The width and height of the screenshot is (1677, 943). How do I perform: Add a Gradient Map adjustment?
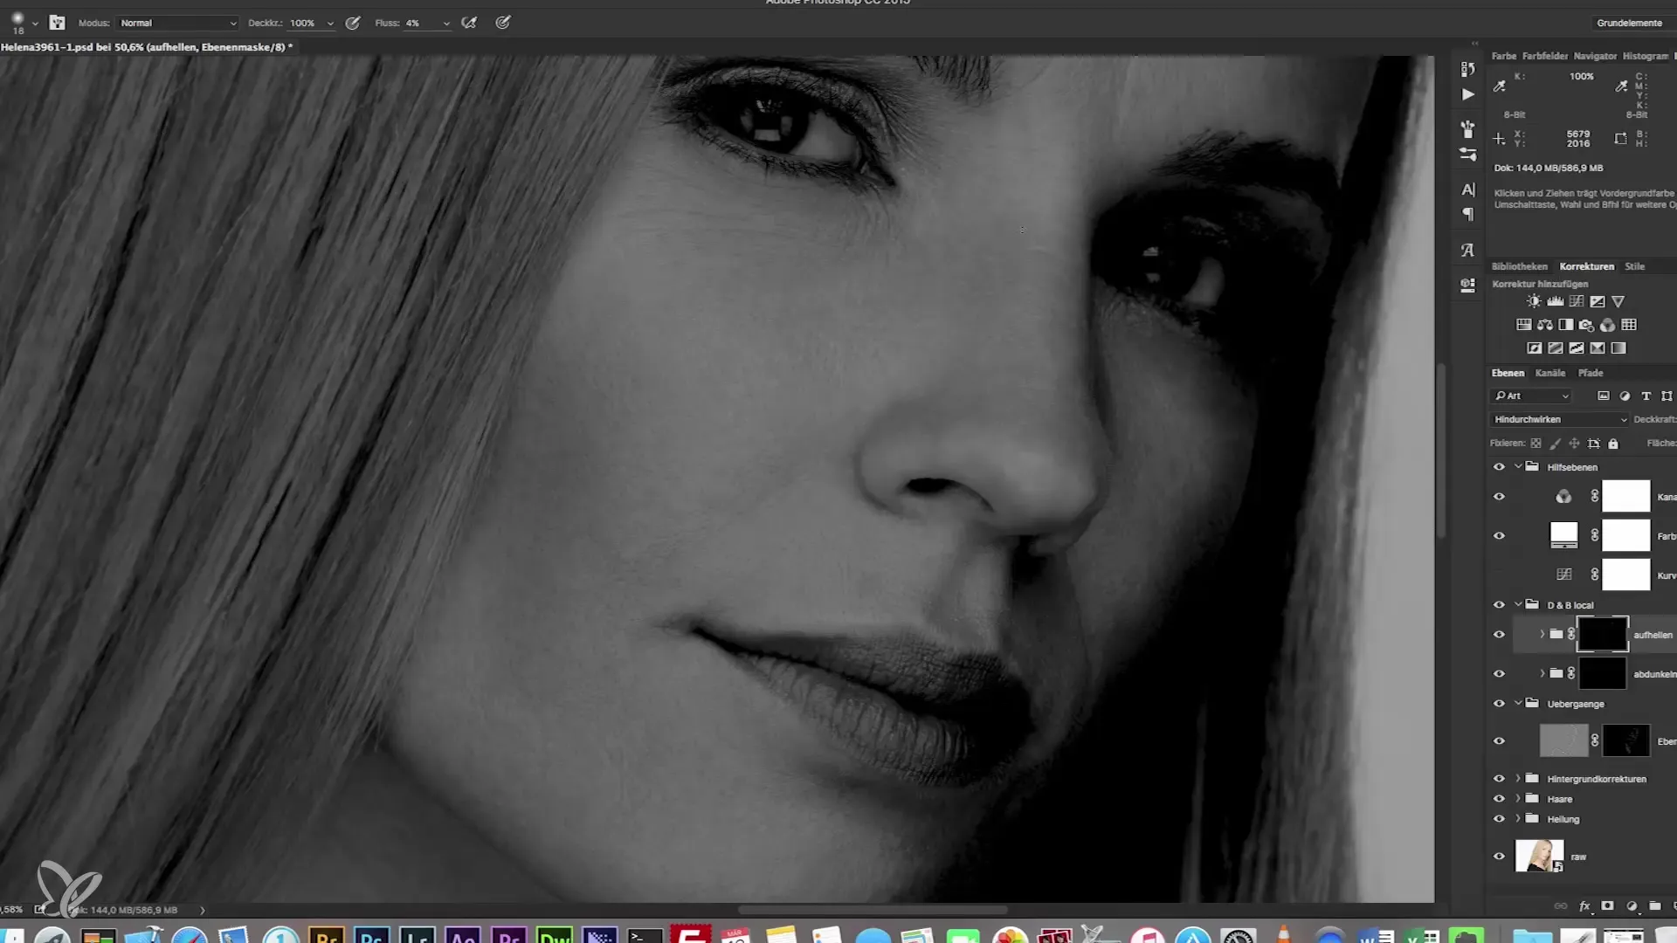pos(1618,348)
